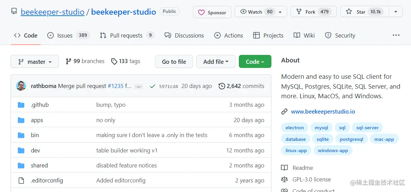
Task: View the 2,642 commits history
Action: tap(241, 86)
